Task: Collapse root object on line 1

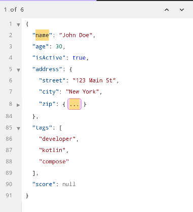Action: click(x=18, y=25)
